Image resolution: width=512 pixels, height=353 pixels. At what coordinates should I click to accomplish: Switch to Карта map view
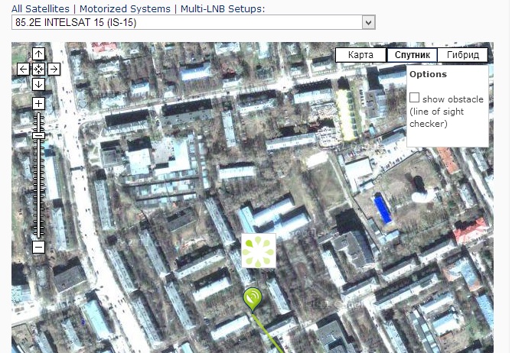click(360, 55)
